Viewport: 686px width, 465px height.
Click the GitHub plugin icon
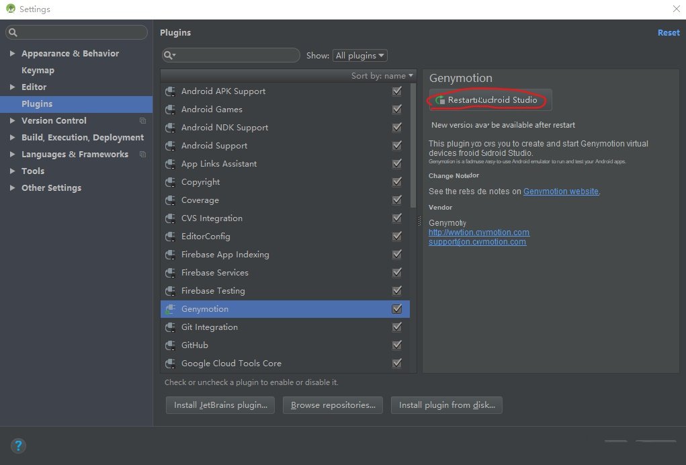(x=170, y=345)
